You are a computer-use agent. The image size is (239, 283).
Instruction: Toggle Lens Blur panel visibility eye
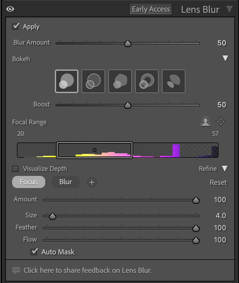(10, 9)
